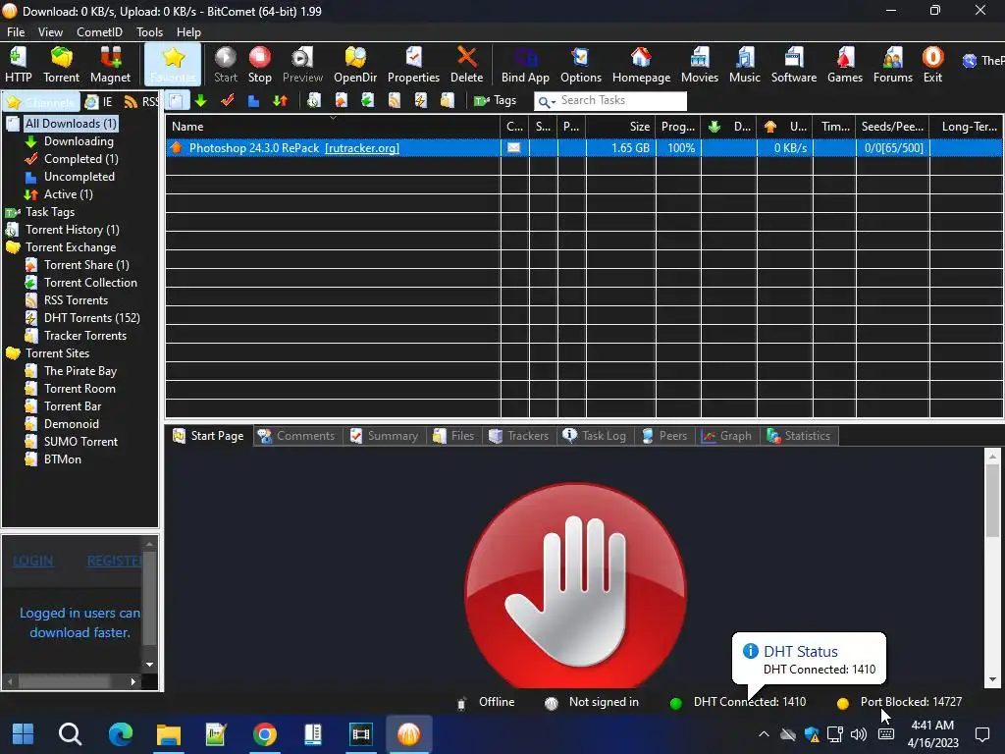Sort by Seeds/Peers column header

pos(892,127)
